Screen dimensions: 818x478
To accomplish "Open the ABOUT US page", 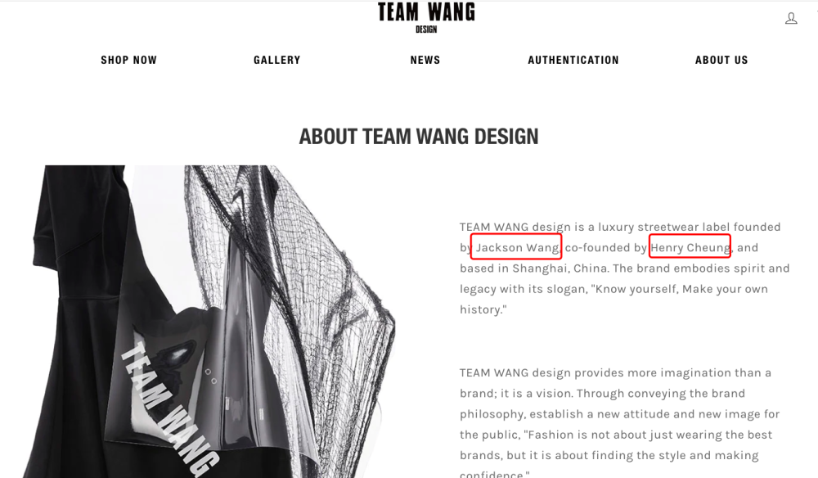I will (x=721, y=60).
